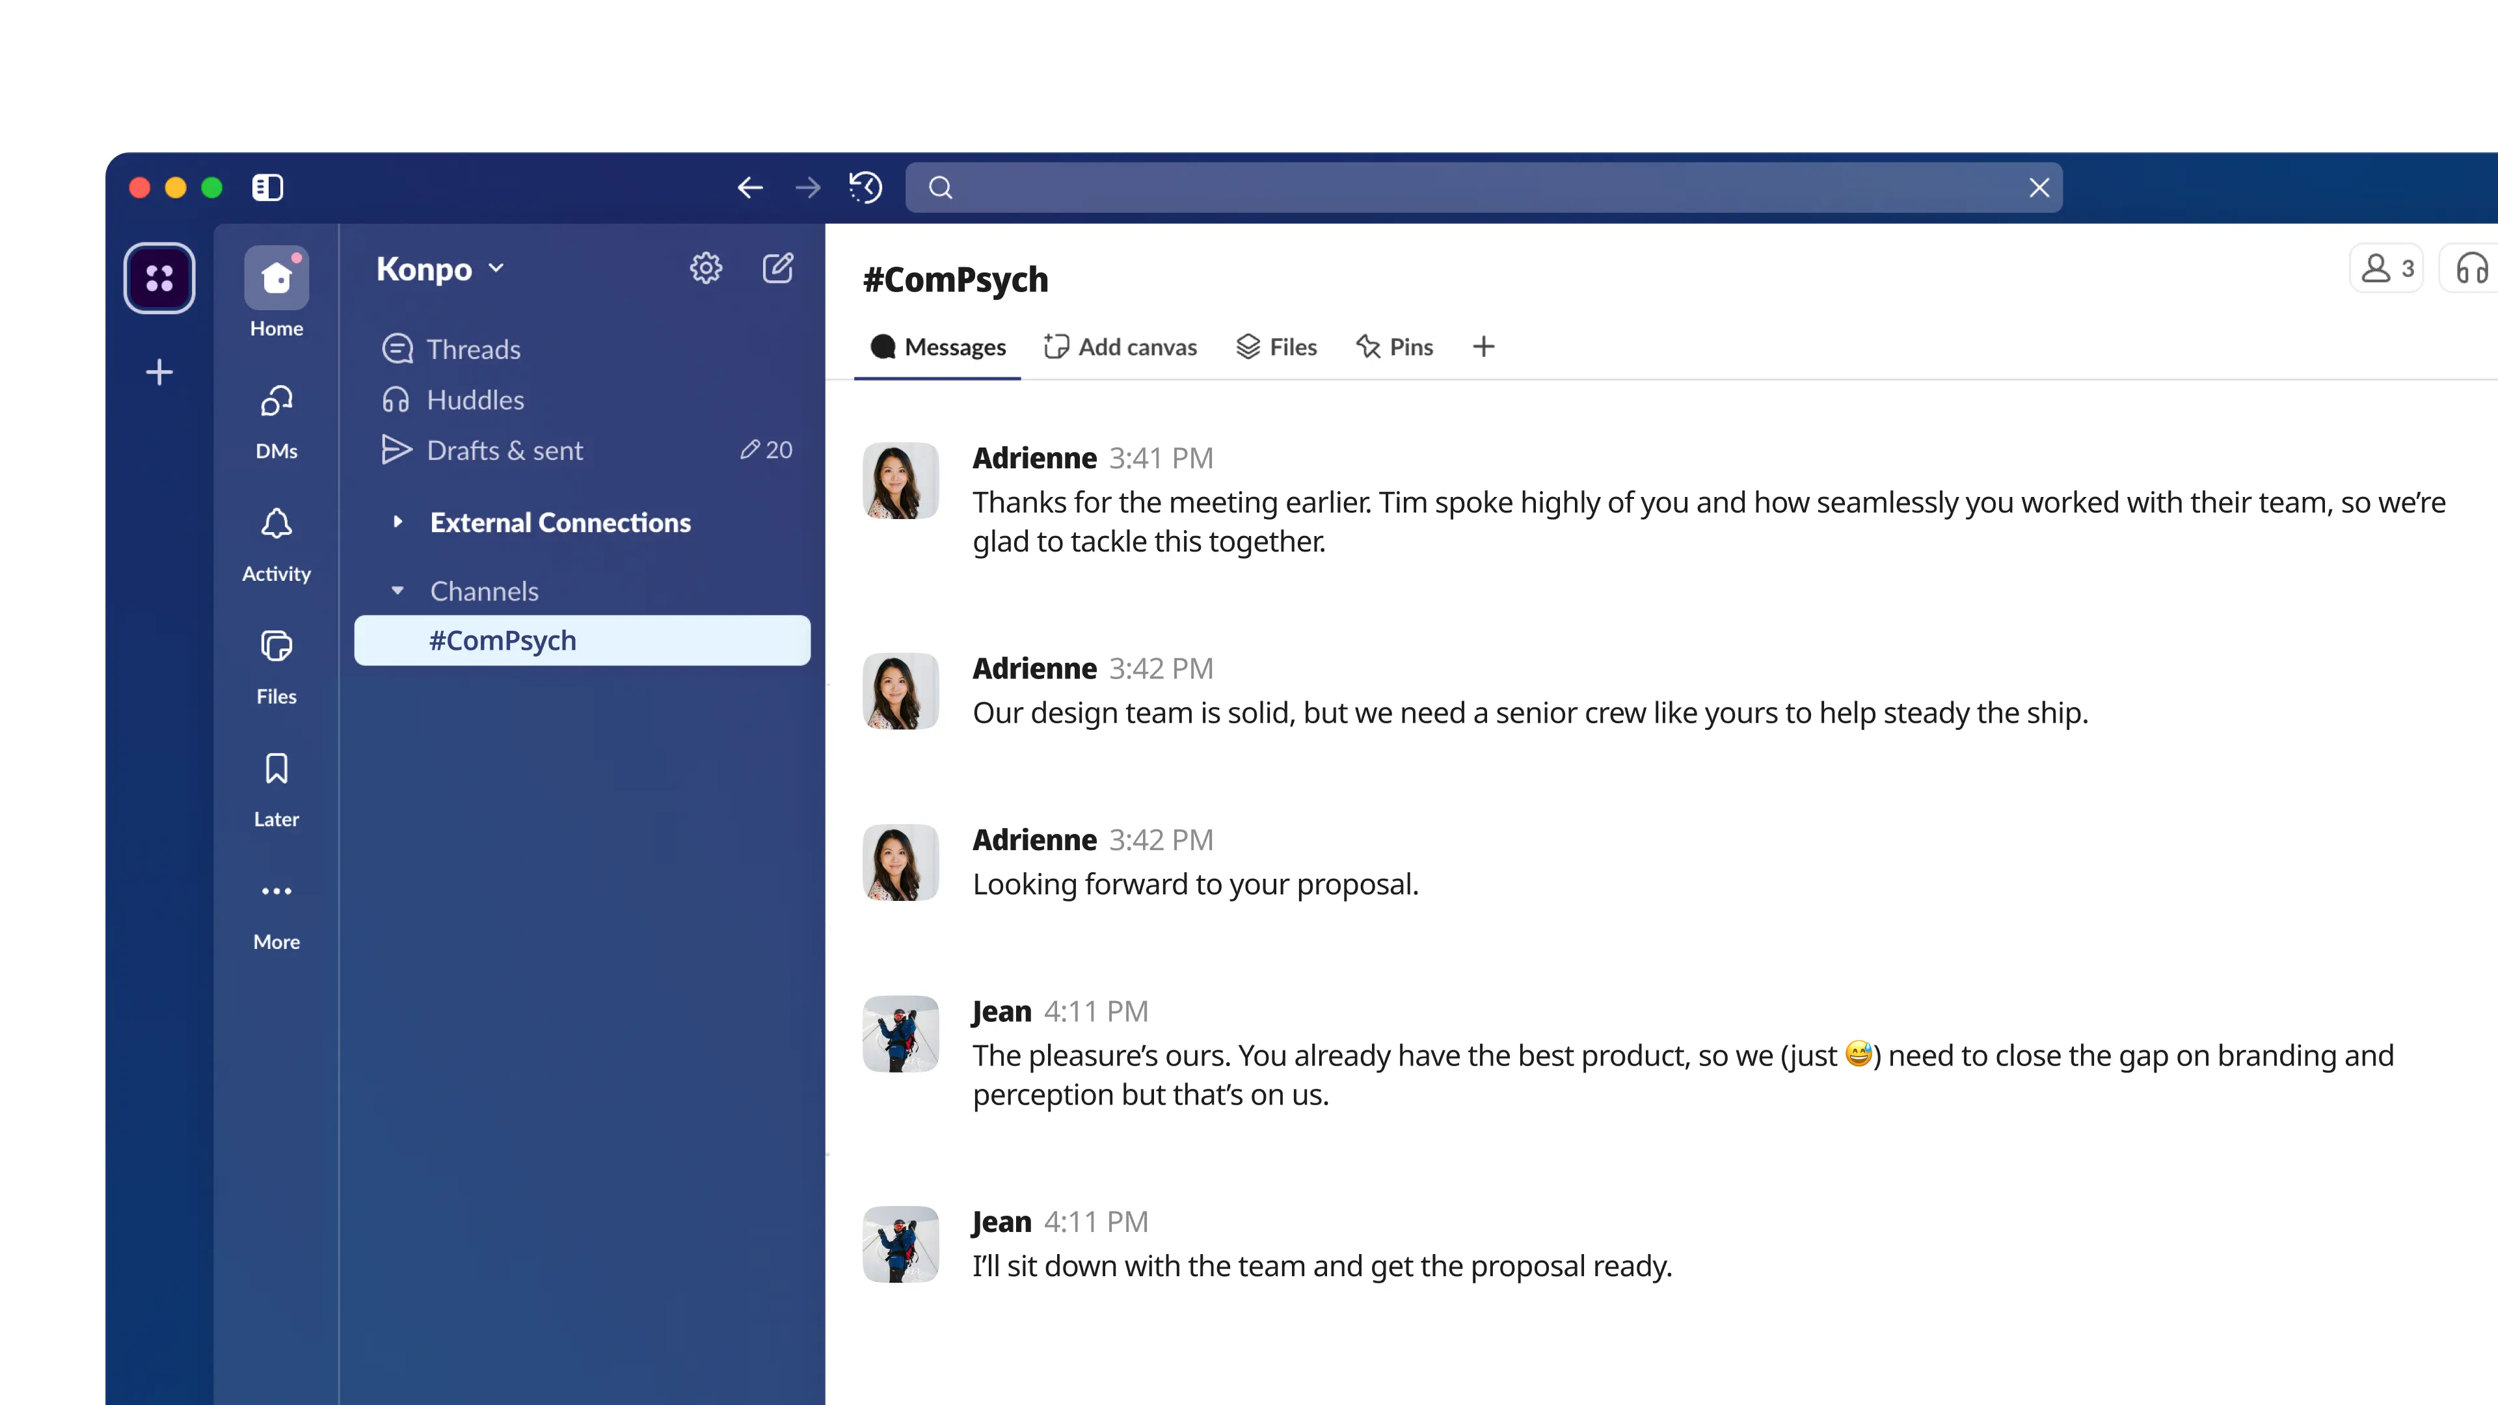Screen dimensions: 2498x1405
Task: Open Later bookmark section
Action: 276,789
